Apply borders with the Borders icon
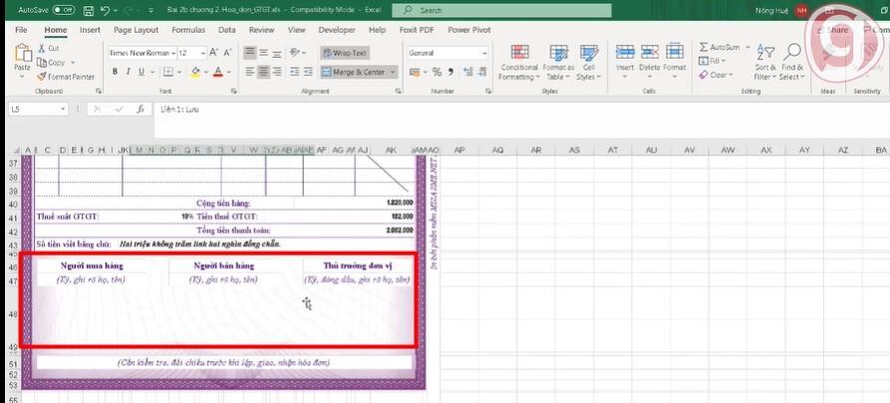This screenshot has width=890, height=403. click(x=168, y=72)
